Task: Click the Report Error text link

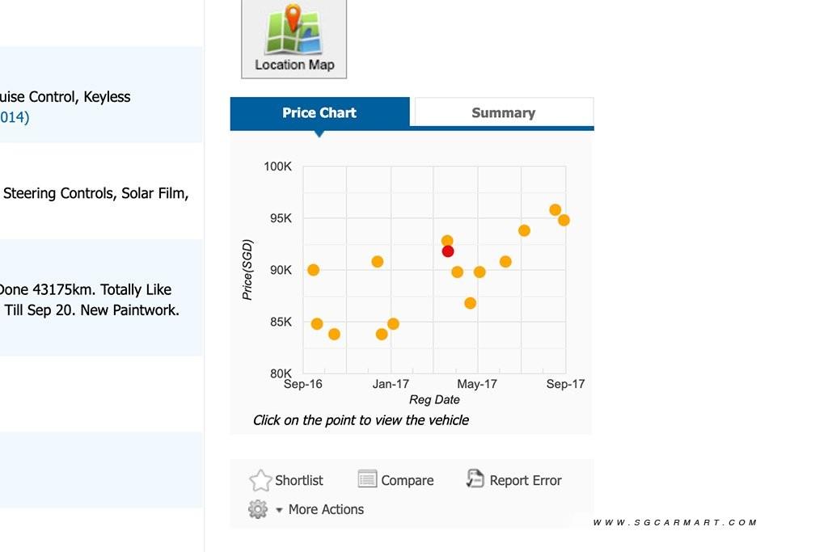Action: (526, 480)
